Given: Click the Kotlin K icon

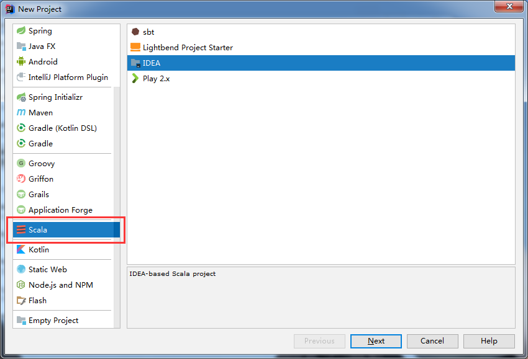Looking at the screenshot, I should [x=21, y=249].
